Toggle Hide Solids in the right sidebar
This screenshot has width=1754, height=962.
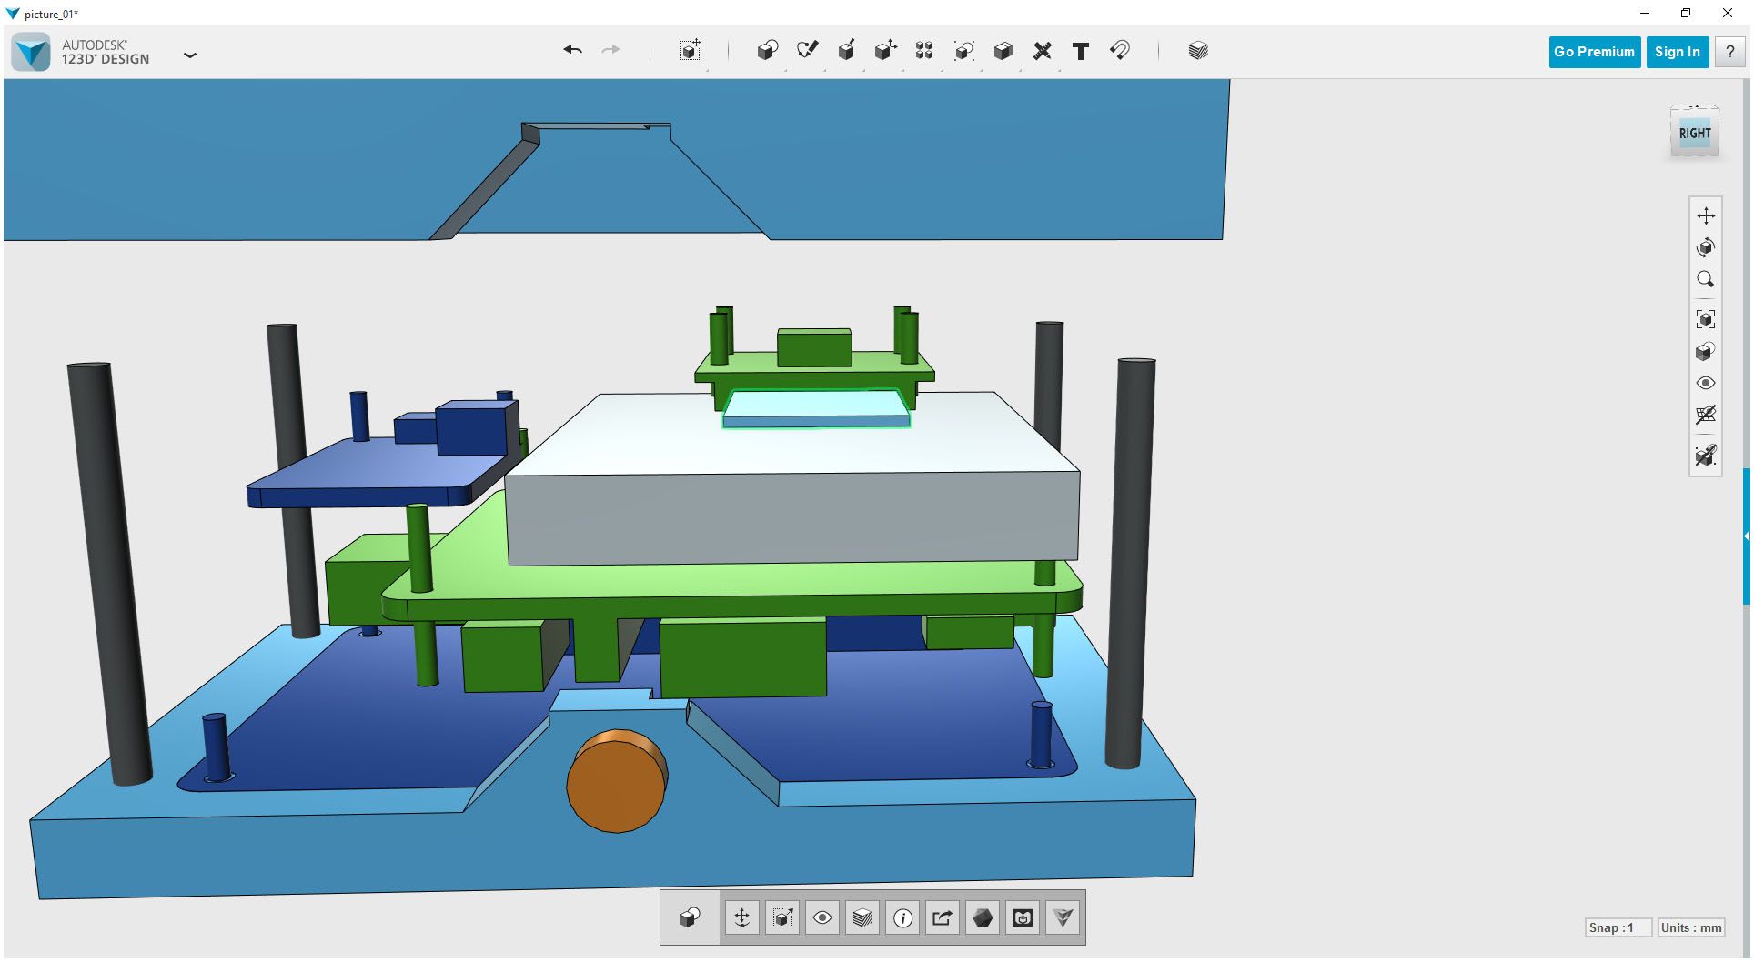point(1707,456)
